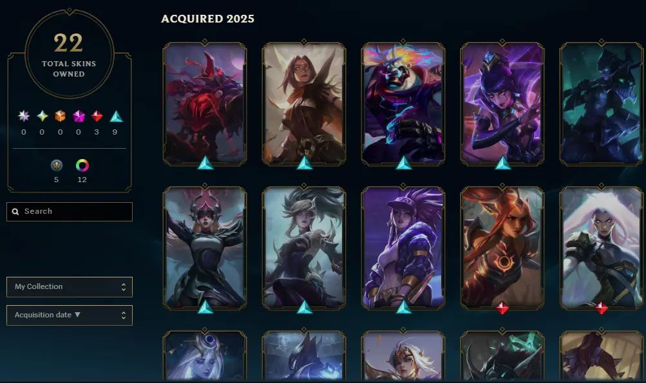Viewport: 646px width, 383px height.
Task: Click the red Legendary rarity gem icon
Action: [x=97, y=117]
